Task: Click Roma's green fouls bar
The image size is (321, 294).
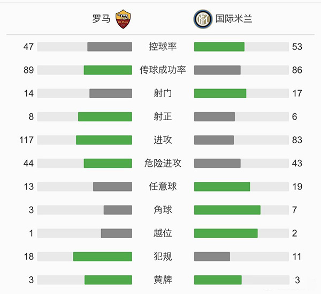Action: 103,256
